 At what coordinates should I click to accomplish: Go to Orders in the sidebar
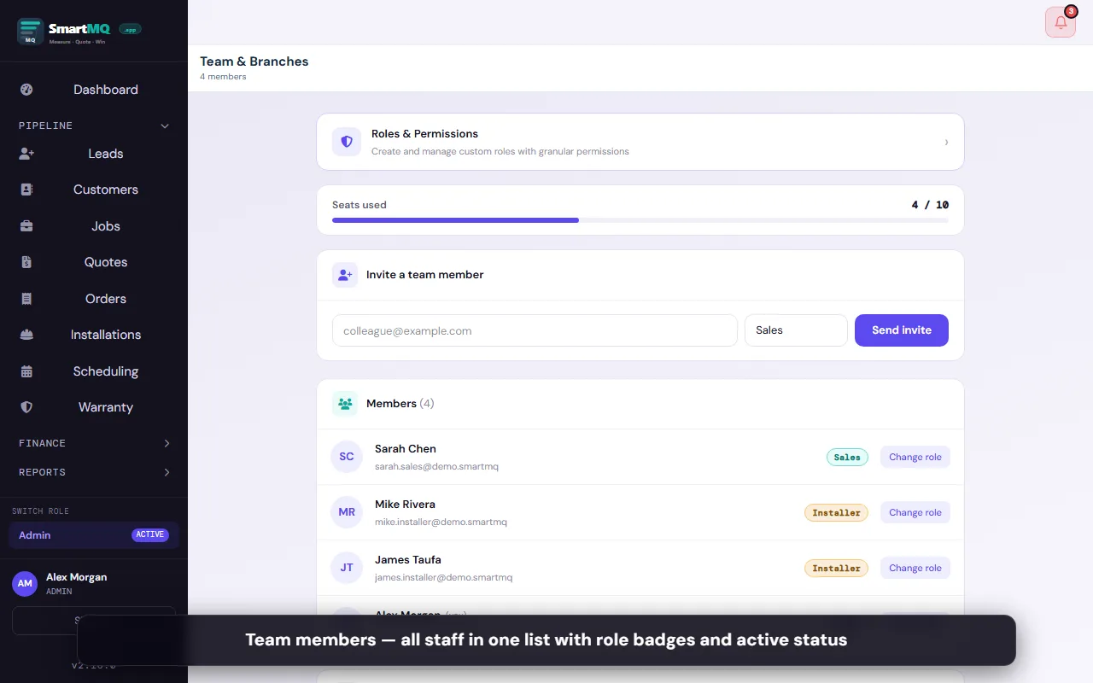[94, 299]
